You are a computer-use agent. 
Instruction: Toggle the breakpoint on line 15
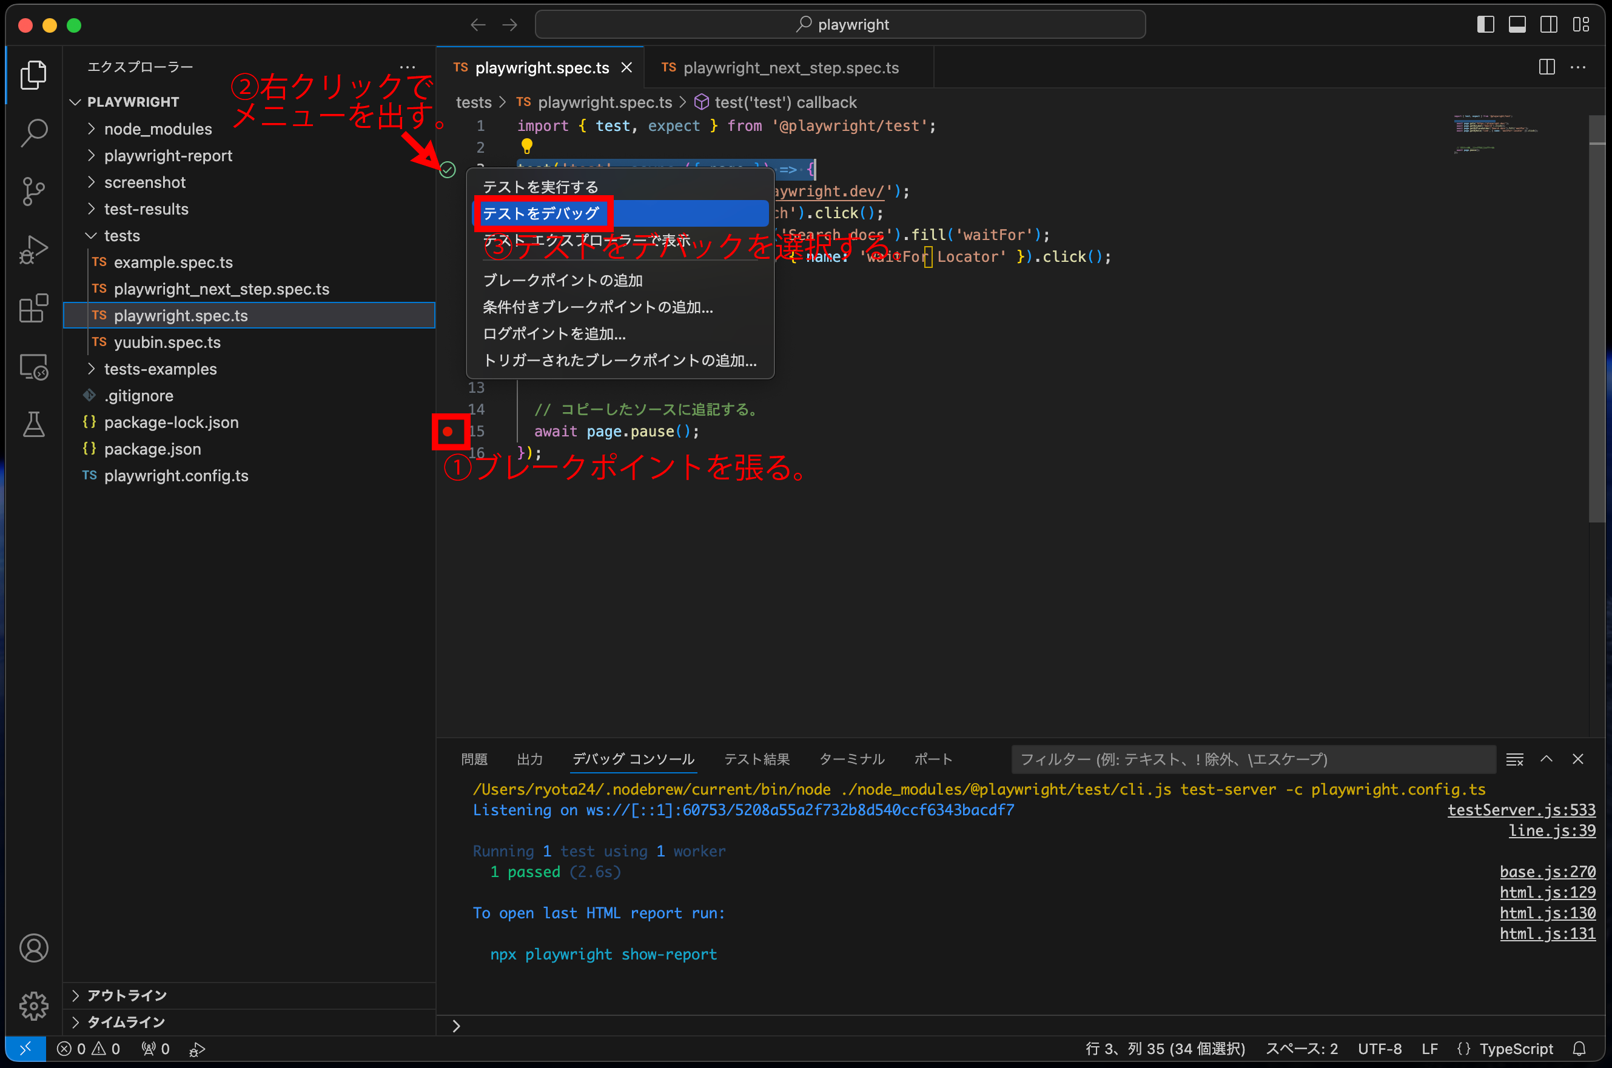click(449, 431)
